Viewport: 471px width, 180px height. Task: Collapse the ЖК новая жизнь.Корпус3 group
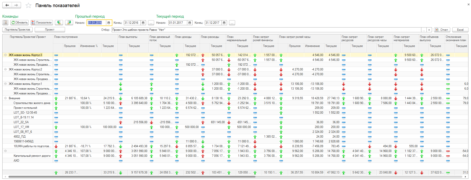tap(5, 55)
